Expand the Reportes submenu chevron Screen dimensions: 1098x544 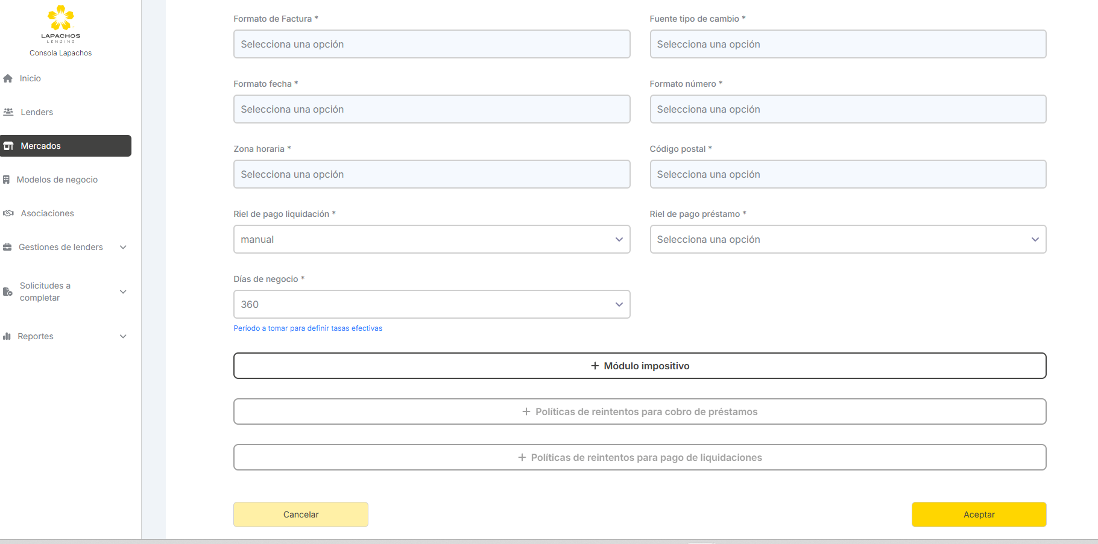coord(123,336)
